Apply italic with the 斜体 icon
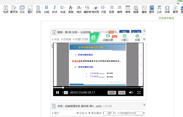This screenshot has width=183, height=117. point(55,9)
